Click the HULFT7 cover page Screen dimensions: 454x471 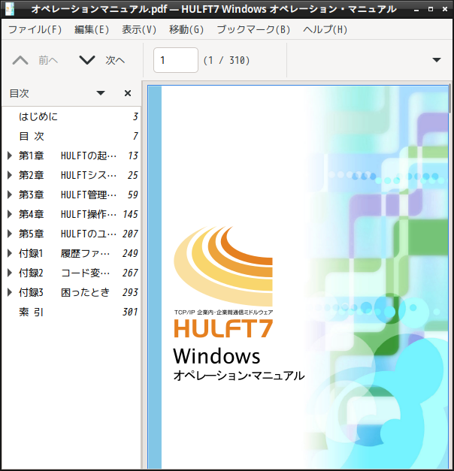[298, 277]
